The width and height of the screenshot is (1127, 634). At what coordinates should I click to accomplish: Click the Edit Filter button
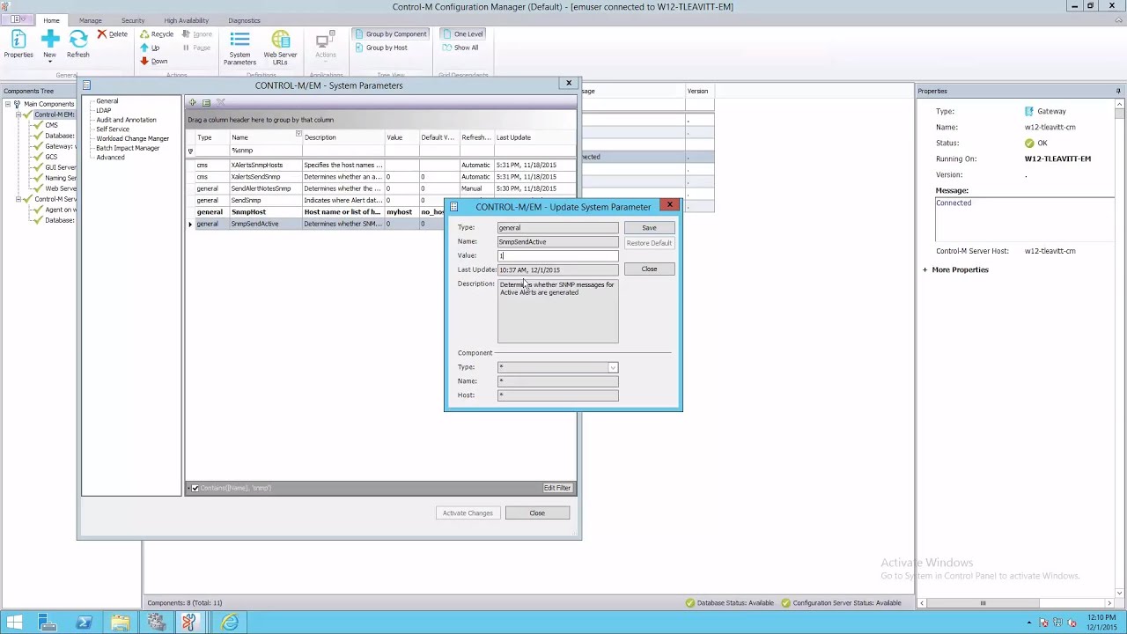point(556,488)
